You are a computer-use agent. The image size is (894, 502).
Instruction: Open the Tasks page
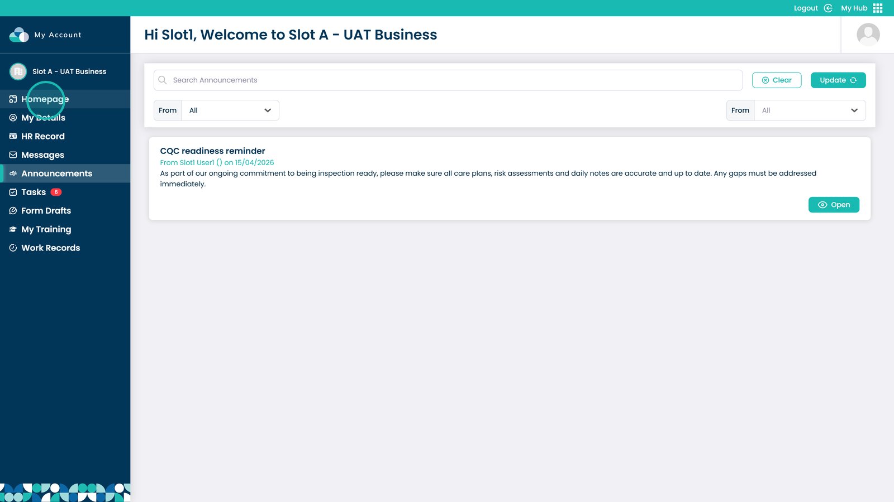coord(65,192)
